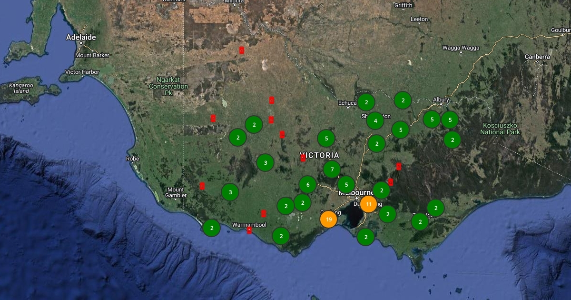Expand the 3 cluster east of Mount Gambier
Image resolution: width=571 pixels, height=300 pixels.
click(x=230, y=192)
